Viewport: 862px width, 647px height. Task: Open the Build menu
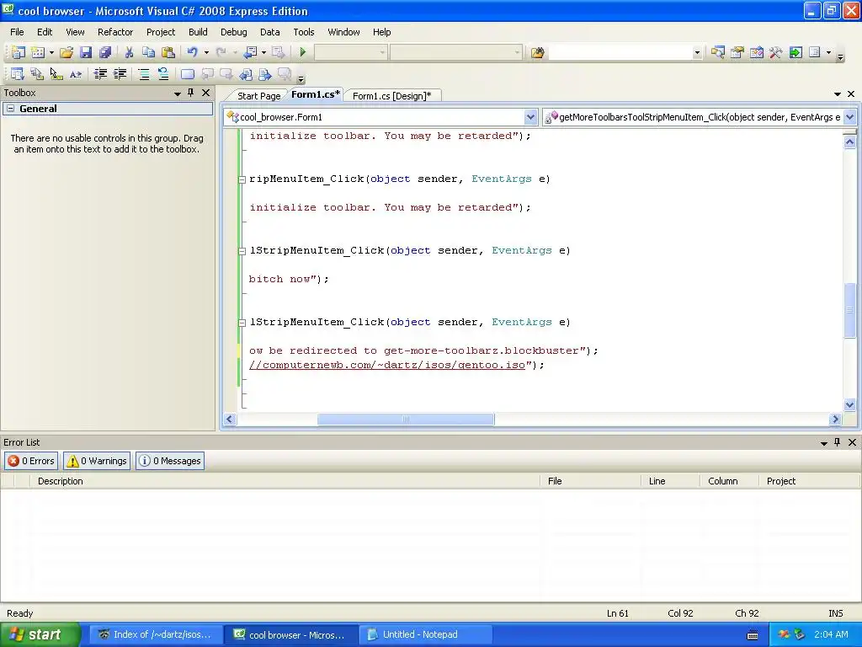point(198,32)
